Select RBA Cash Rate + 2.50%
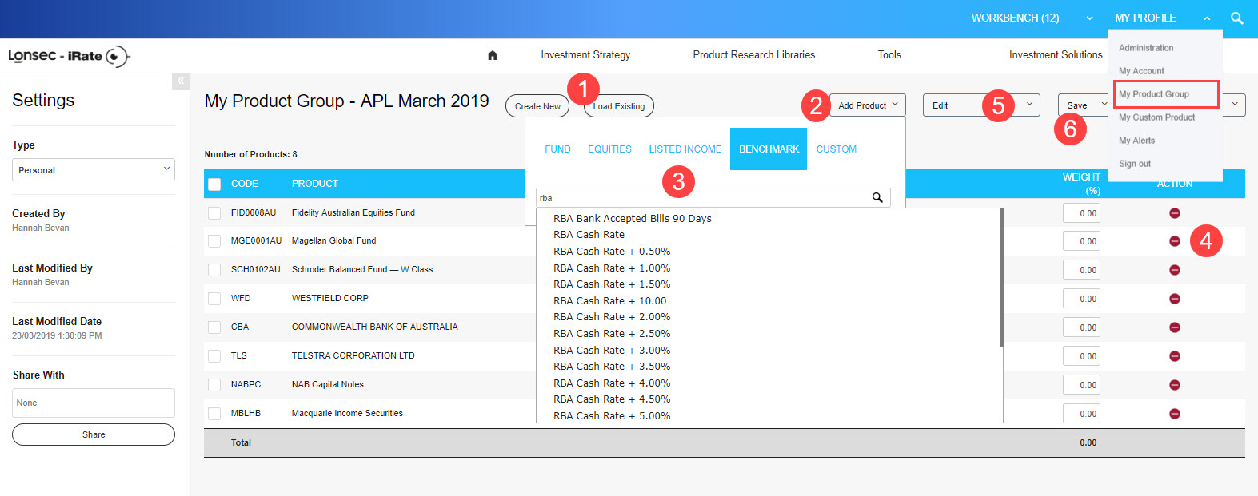The height and width of the screenshot is (496, 1258). (612, 334)
